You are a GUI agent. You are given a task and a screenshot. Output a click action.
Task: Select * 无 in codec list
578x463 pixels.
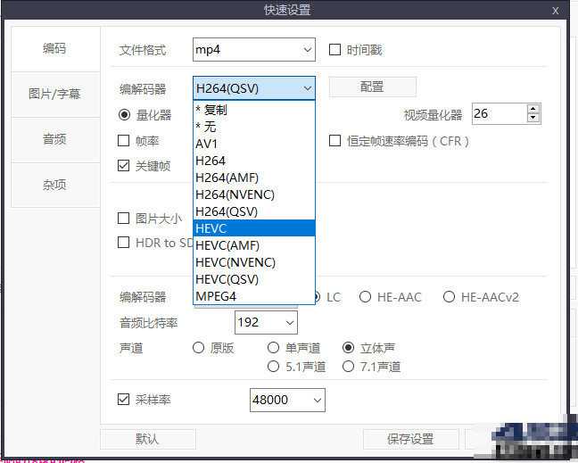pyautogui.click(x=254, y=127)
